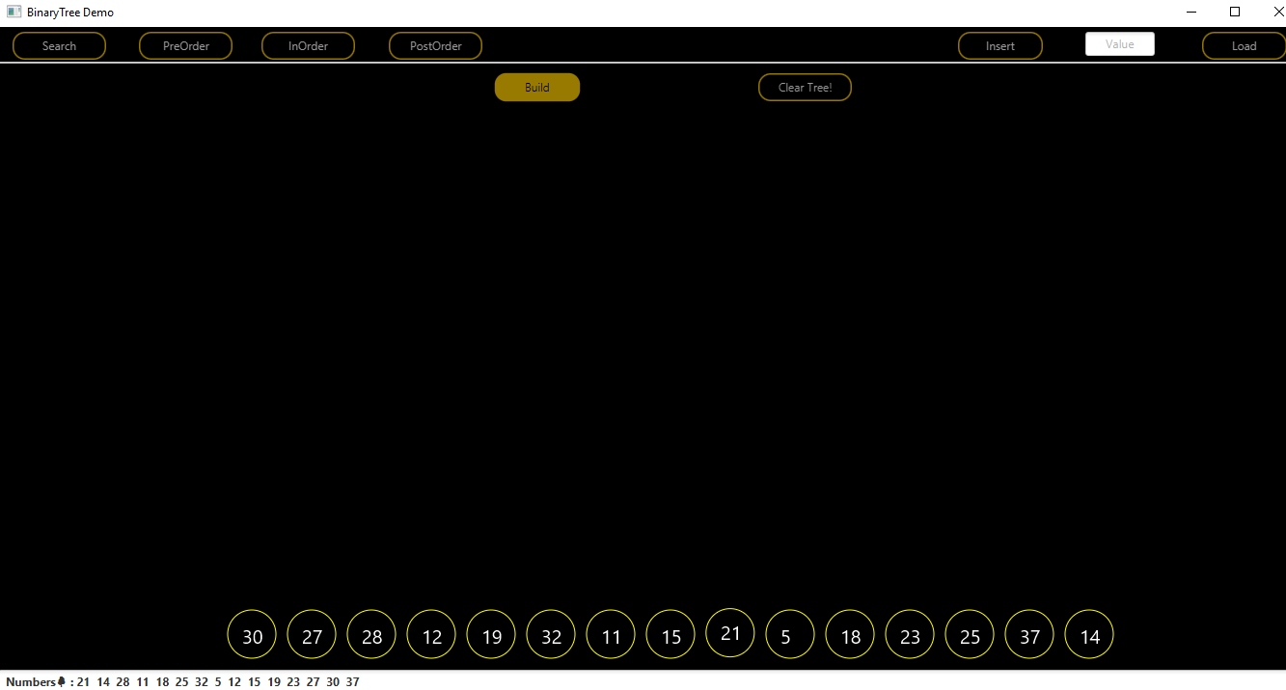Click the Search button
The image size is (1286, 690).
[59, 45]
